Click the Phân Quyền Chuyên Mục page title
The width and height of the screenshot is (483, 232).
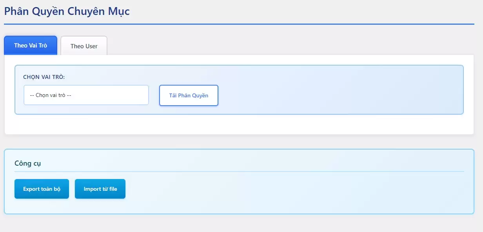coord(67,11)
